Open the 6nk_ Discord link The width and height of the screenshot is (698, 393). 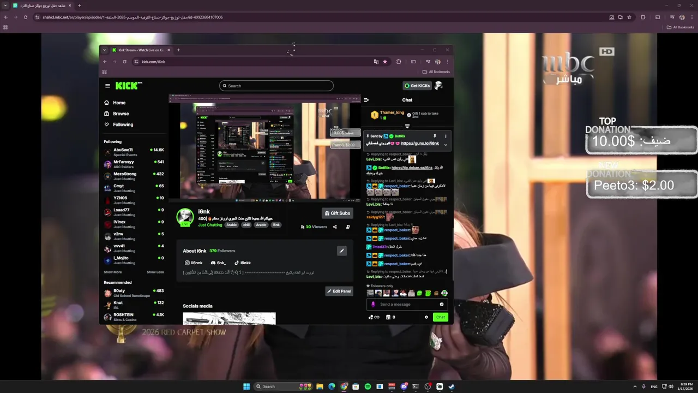(218, 263)
